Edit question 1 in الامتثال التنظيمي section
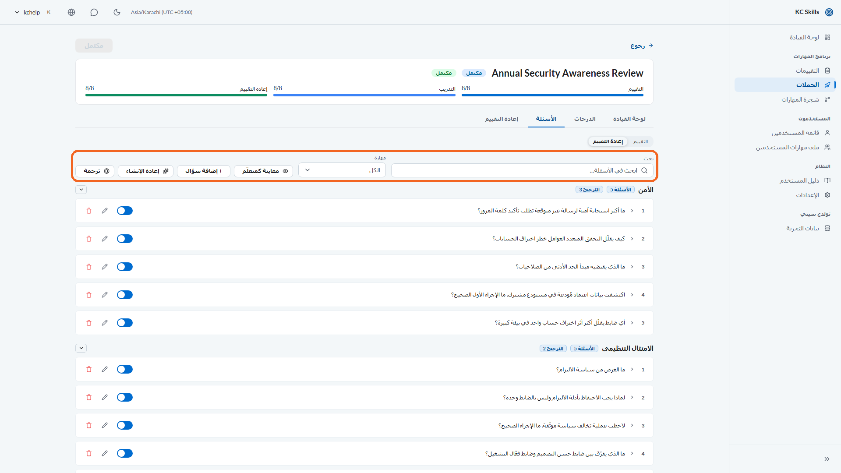 click(x=105, y=369)
